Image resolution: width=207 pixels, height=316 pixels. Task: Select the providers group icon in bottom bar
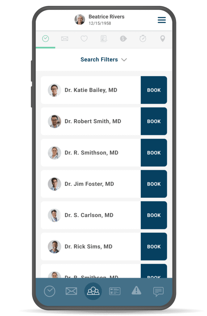(x=93, y=291)
